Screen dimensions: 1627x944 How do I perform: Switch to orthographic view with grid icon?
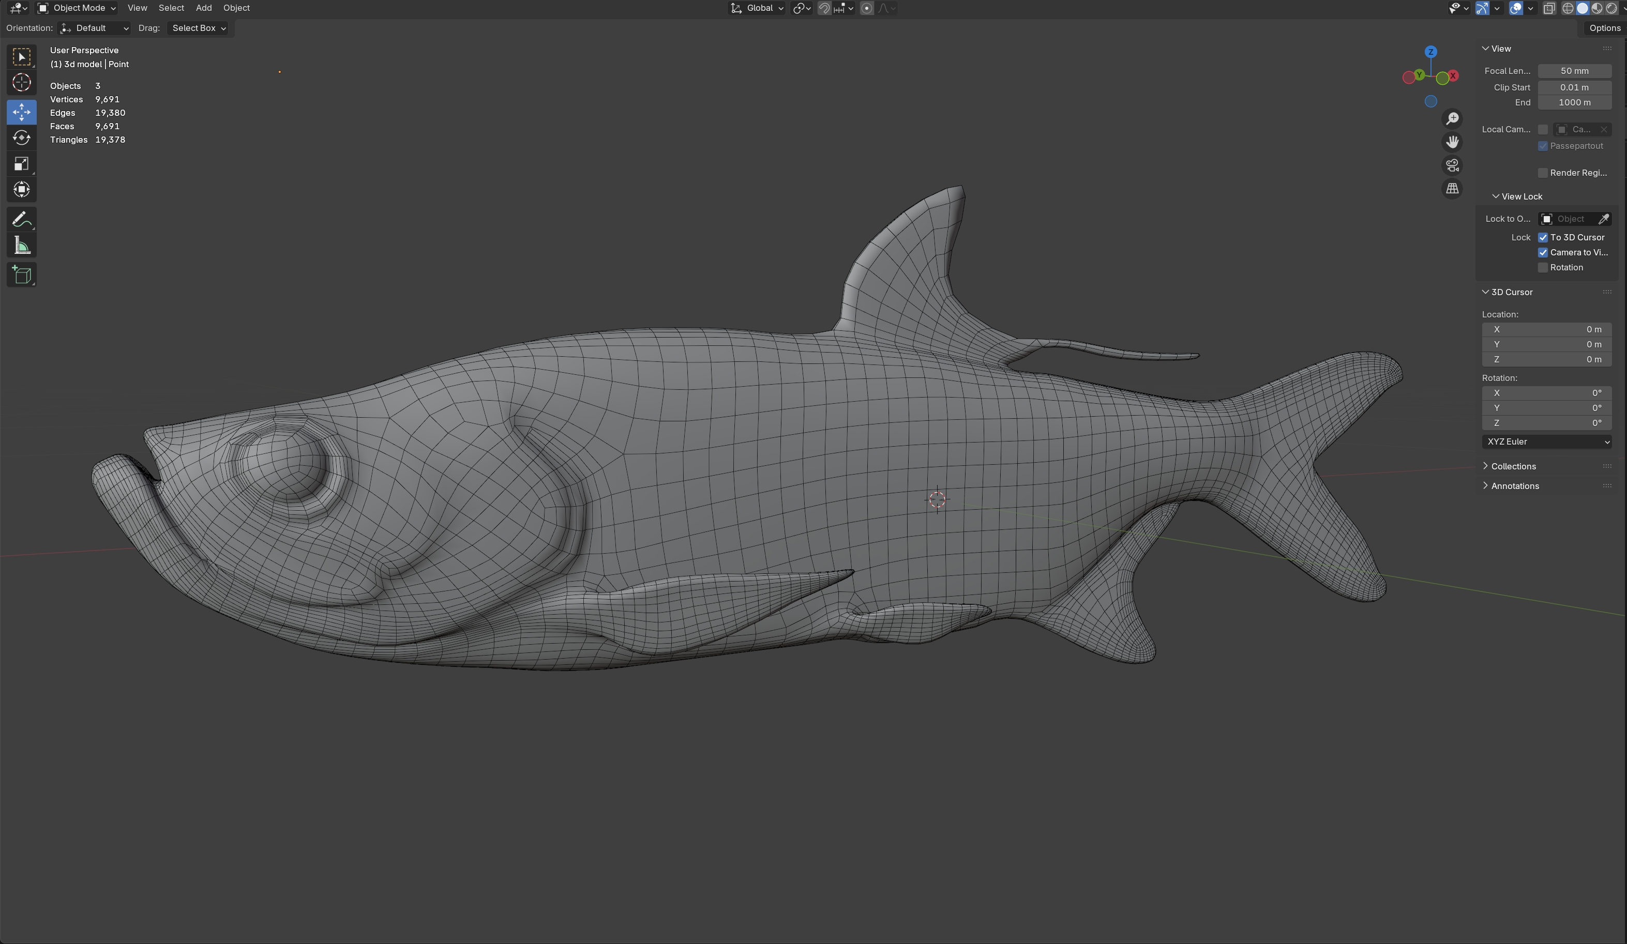click(1452, 189)
